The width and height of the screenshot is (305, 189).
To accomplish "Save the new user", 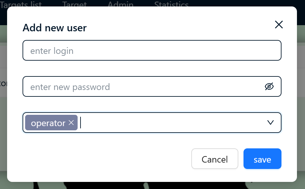I will (x=262, y=159).
